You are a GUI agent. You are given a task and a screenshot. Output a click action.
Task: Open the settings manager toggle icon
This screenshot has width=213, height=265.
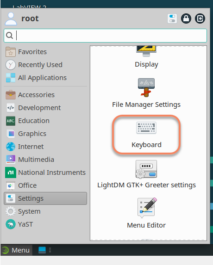pyautogui.click(x=172, y=18)
